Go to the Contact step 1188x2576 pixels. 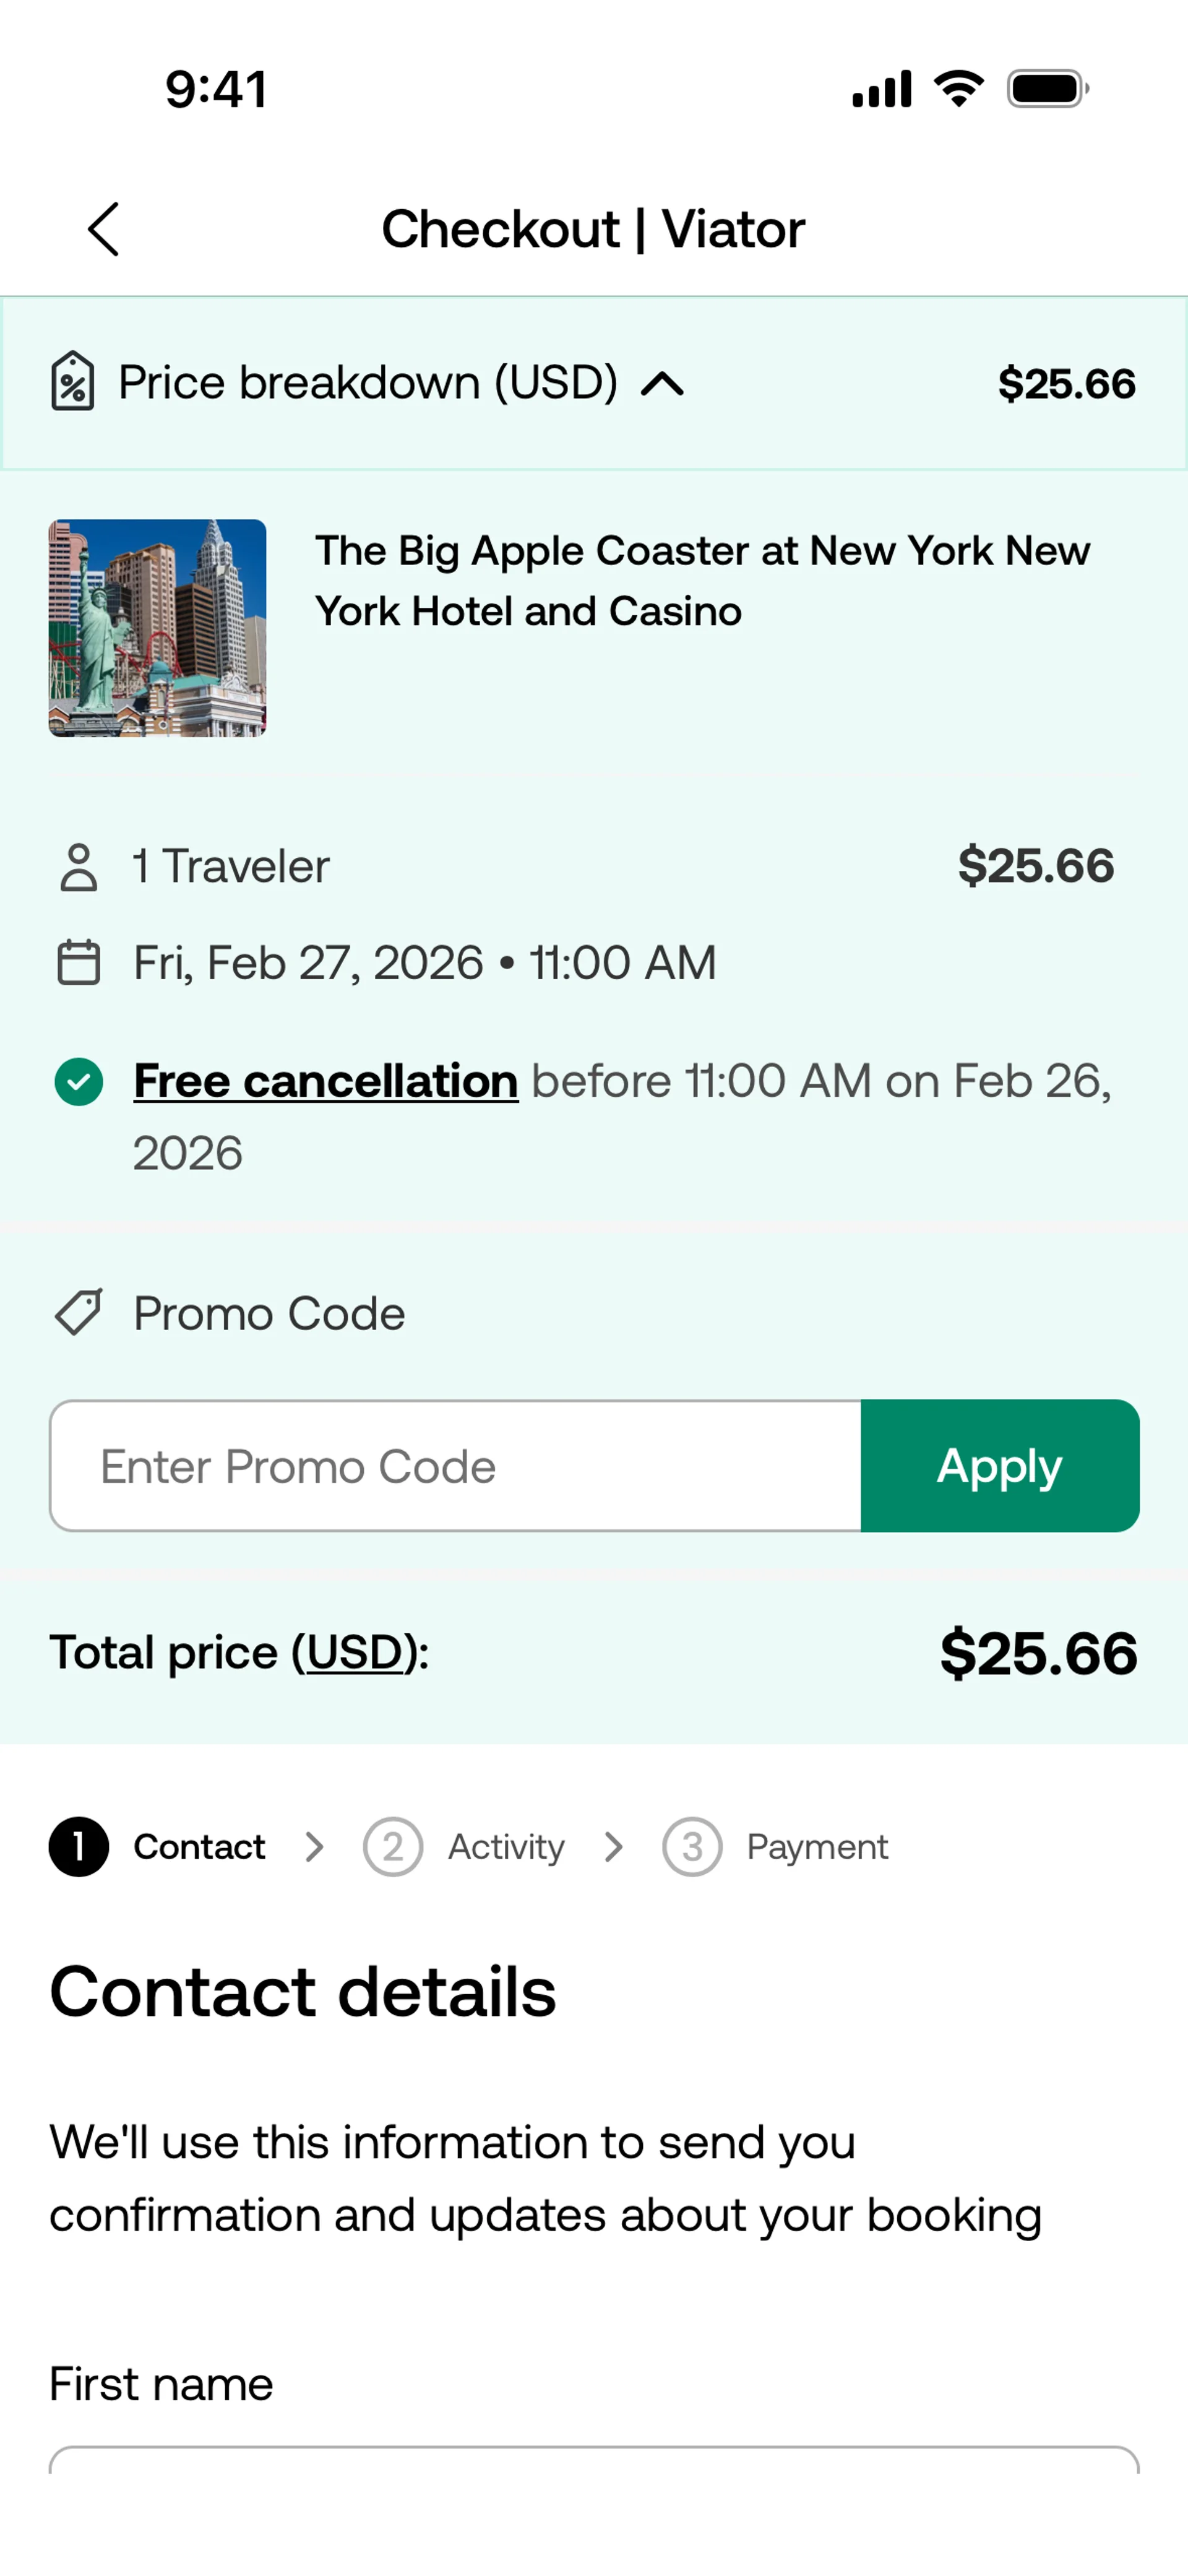pos(158,1847)
